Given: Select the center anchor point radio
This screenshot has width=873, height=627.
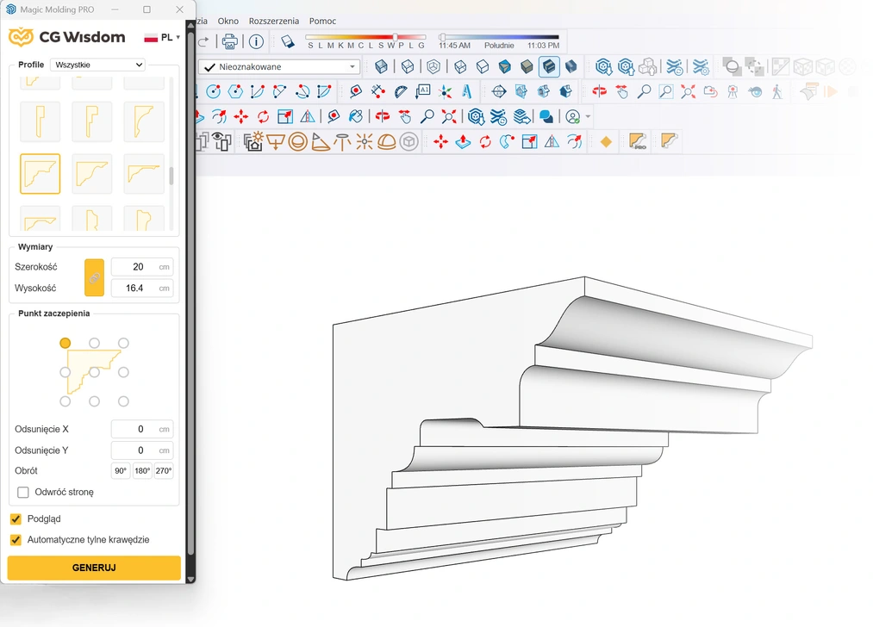Looking at the screenshot, I should (x=94, y=372).
